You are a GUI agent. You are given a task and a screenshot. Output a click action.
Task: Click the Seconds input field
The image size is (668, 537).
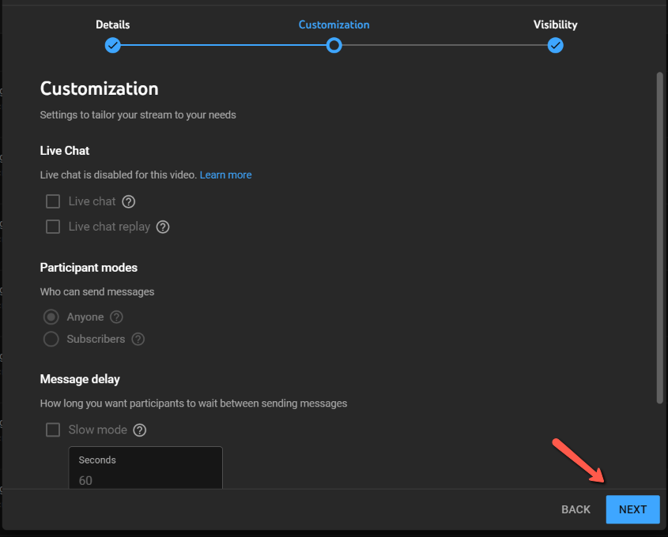145,468
